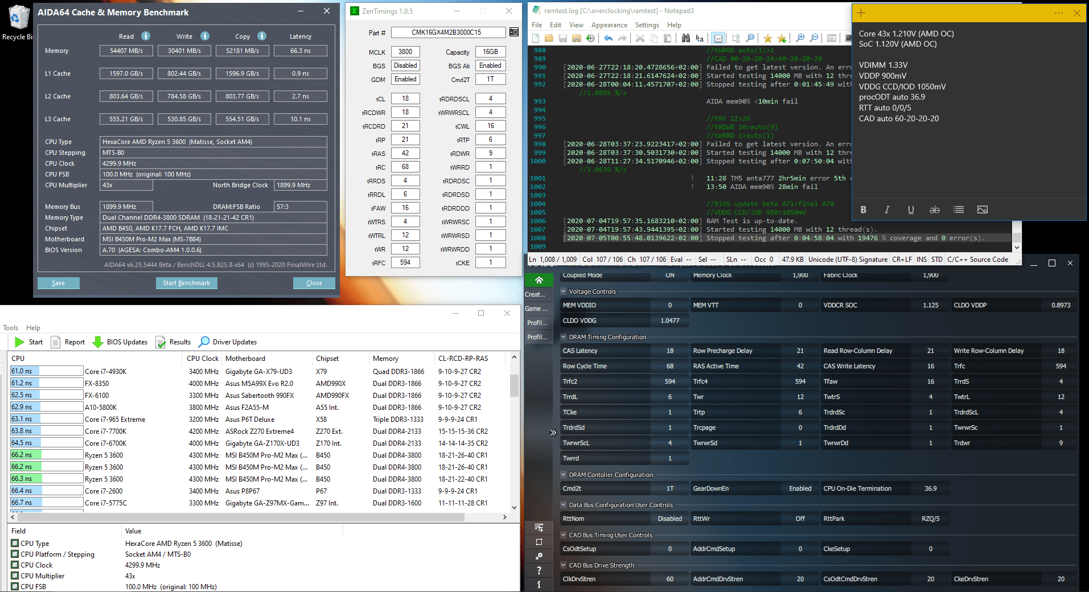
Task: Toggle word wrap in Notepad3 toolbar
Action: point(718,38)
